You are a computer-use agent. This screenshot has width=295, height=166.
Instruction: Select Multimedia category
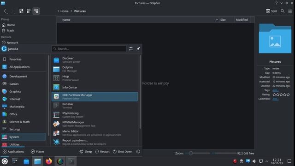click(x=24, y=107)
